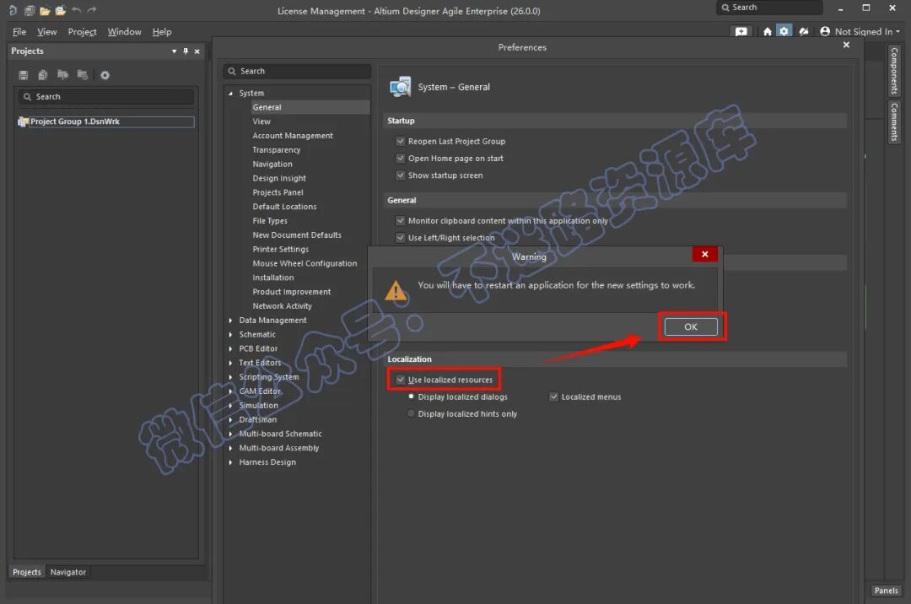The width and height of the screenshot is (911, 604).
Task: Toggle Show startup screen checkbox
Action: click(x=401, y=175)
